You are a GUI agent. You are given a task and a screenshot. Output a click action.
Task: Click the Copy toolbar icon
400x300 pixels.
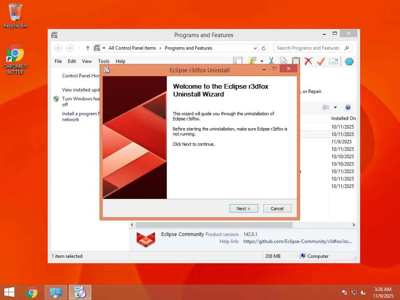284,61
